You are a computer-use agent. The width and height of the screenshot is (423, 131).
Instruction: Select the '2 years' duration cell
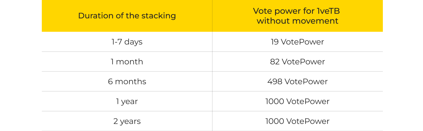(127, 121)
